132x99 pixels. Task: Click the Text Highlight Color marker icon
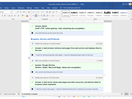23,16
